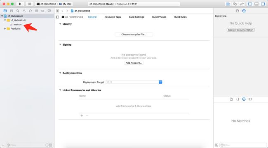
Task: Run the project with the Play button
Action: point(20,4)
